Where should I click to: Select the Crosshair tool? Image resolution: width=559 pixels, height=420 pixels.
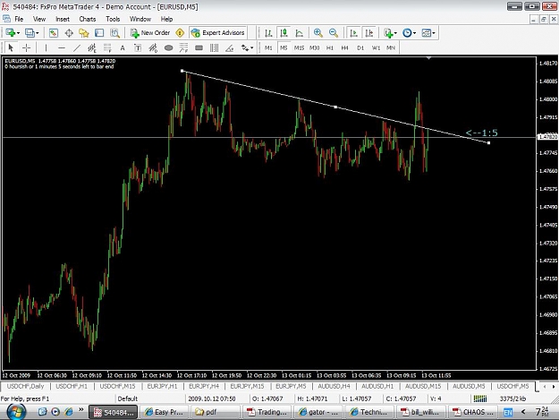pyautogui.click(x=26, y=47)
